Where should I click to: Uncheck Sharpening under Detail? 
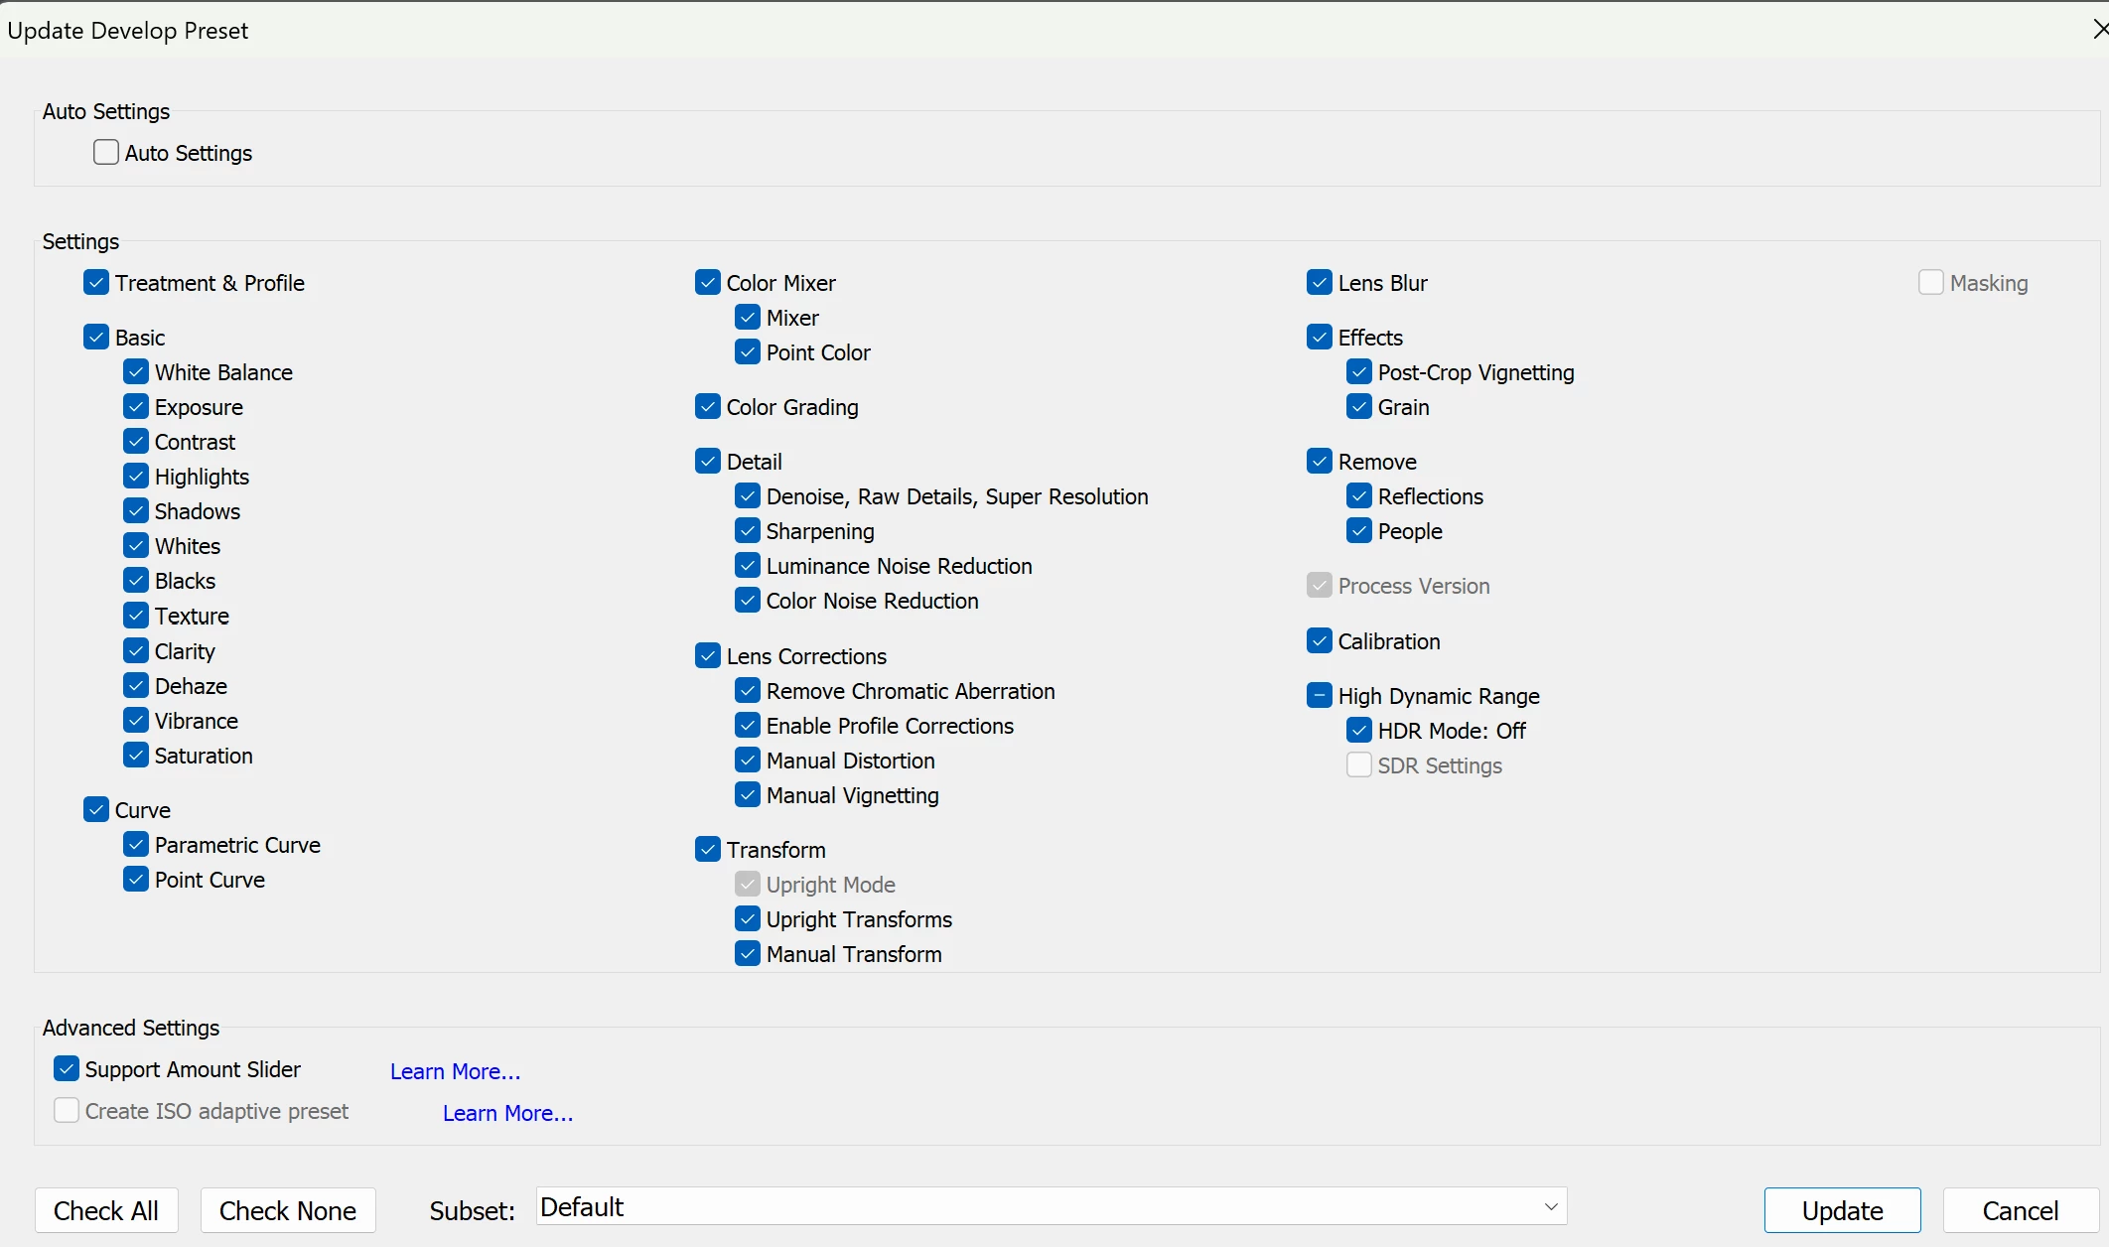(x=748, y=531)
